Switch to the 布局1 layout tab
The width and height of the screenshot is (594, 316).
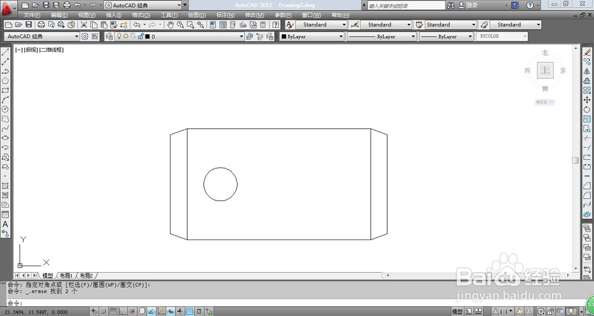[66, 276]
